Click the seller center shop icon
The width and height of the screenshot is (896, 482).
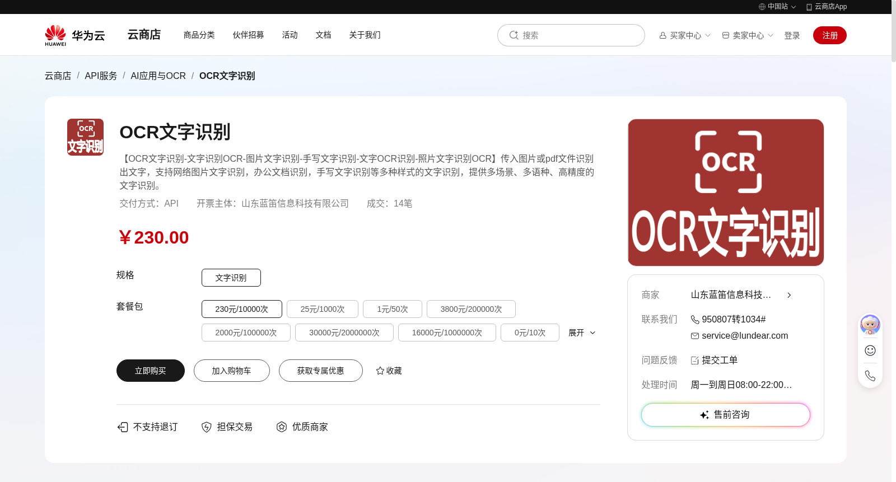[726, 35]
